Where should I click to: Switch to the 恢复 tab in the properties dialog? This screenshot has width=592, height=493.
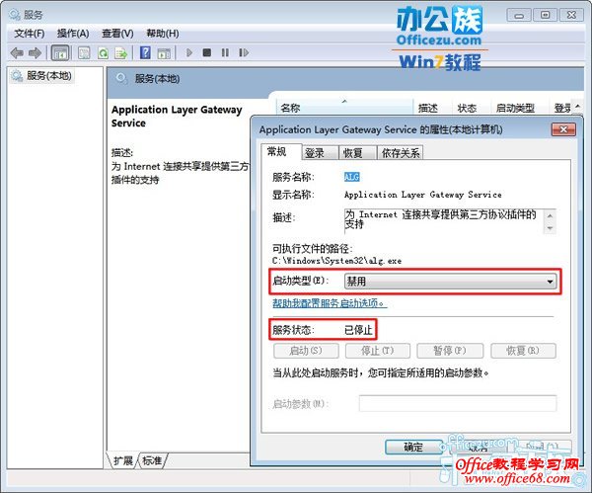pyautogui.click(x=357, y=153)
